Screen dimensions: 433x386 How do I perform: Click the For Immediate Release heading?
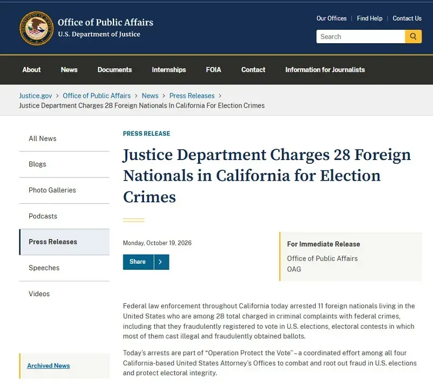pos(323,244)
